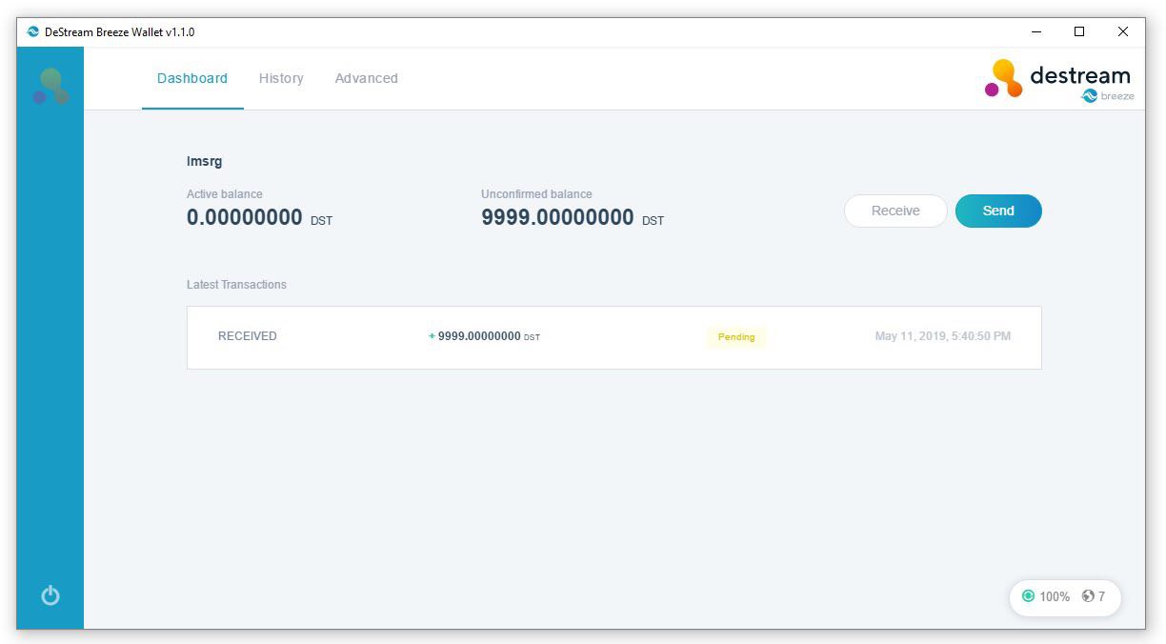Open the RECEIVED transaction row
This screenshot has width=1166, height=644.
[x=614, y=337]
